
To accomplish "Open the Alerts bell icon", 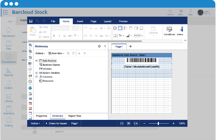I will tap(180, 13).
